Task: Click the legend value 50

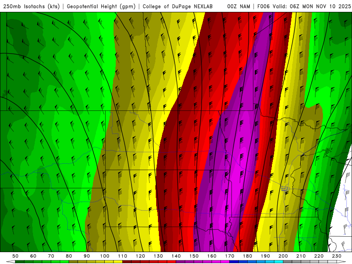Action: click(15, 256)
